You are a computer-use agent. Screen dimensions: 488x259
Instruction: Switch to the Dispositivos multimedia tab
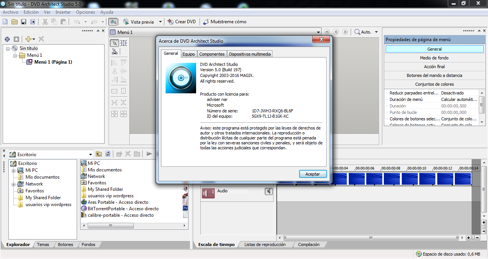[x=250, y=54]
